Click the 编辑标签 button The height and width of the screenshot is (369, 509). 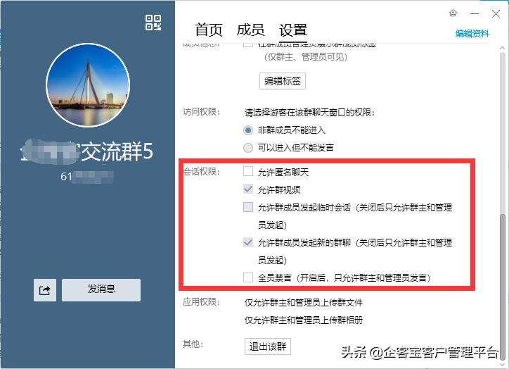283,81
